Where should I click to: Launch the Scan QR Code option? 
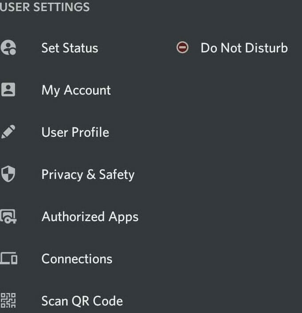(x=82, y=301)
